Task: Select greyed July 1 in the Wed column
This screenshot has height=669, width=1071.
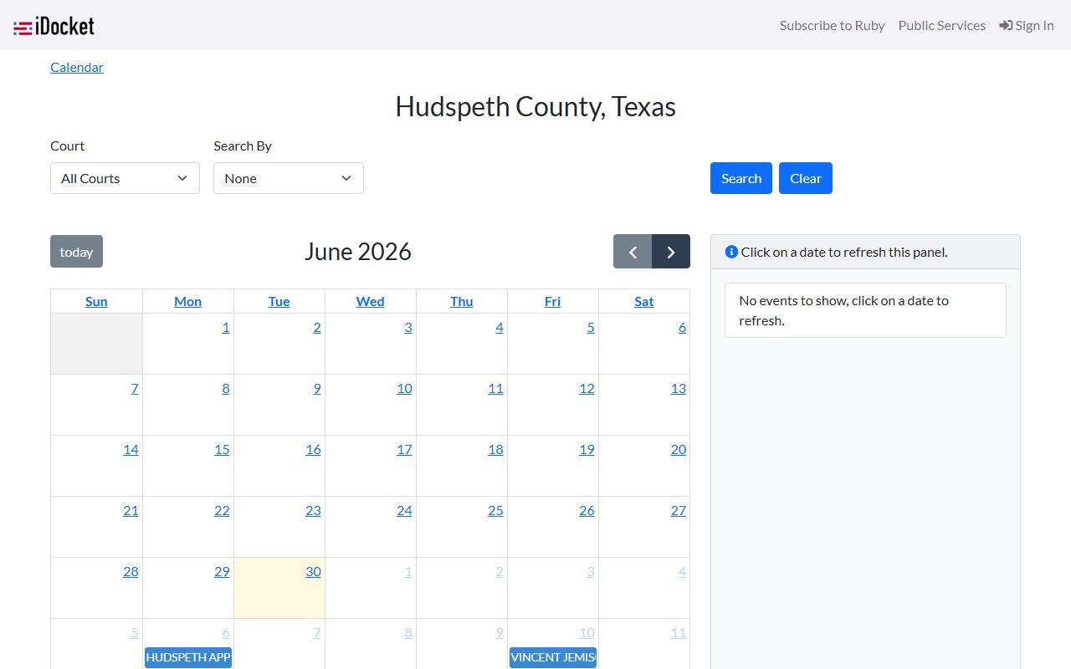Action: tap(407, 571)
